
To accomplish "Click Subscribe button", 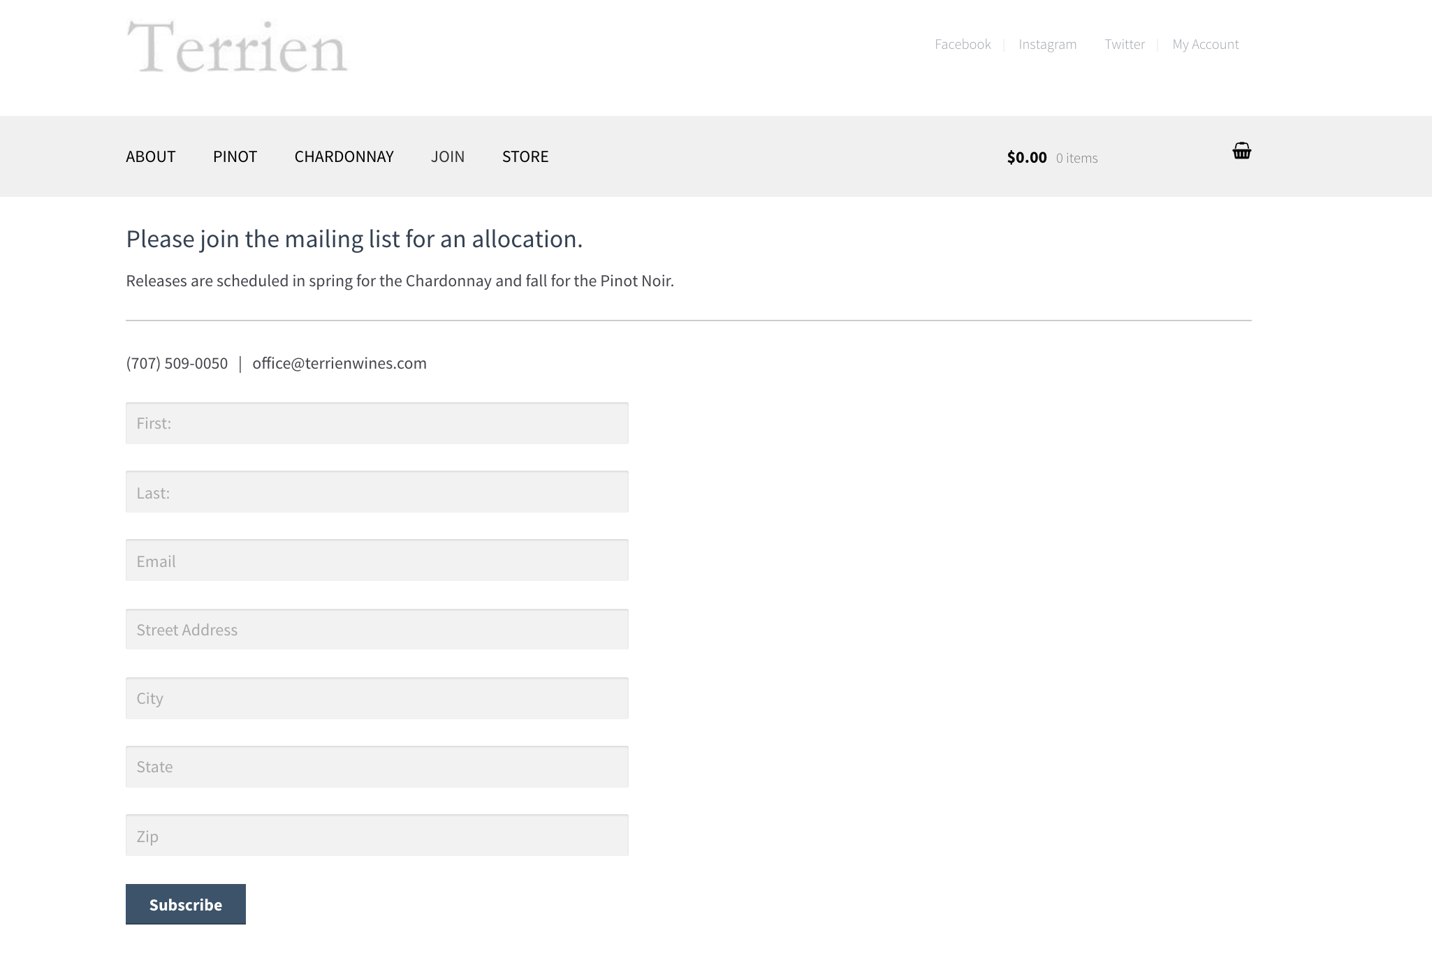I will [x=185, y=904].
